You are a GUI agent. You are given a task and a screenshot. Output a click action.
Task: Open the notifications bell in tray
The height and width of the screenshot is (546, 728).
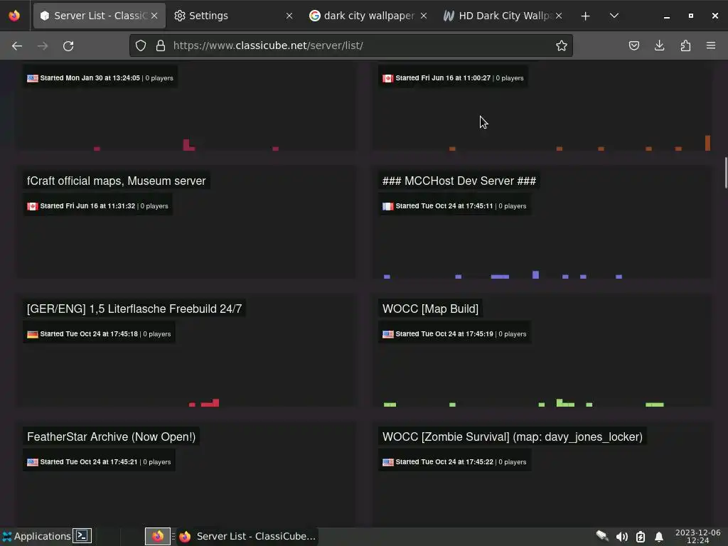click(658, 537)
